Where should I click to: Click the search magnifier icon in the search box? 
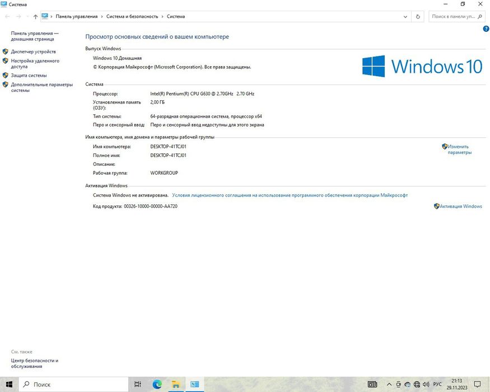(480, 17)
